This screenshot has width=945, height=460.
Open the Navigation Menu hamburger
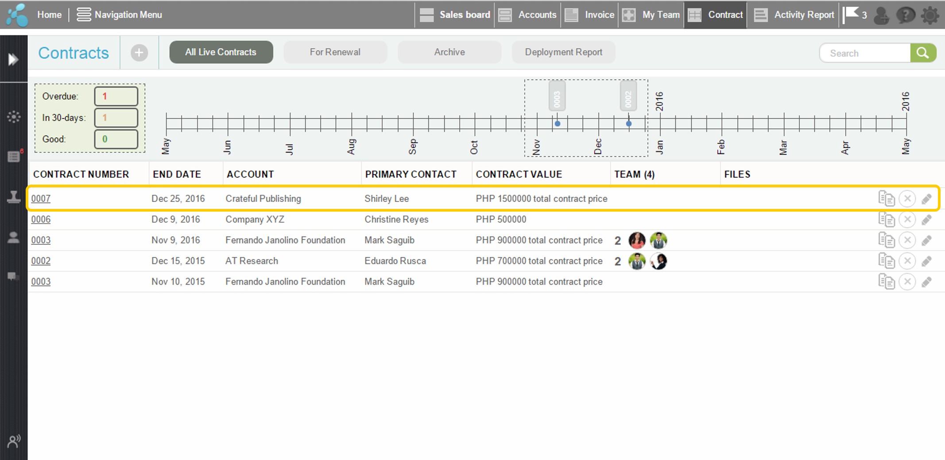[84, 15]
